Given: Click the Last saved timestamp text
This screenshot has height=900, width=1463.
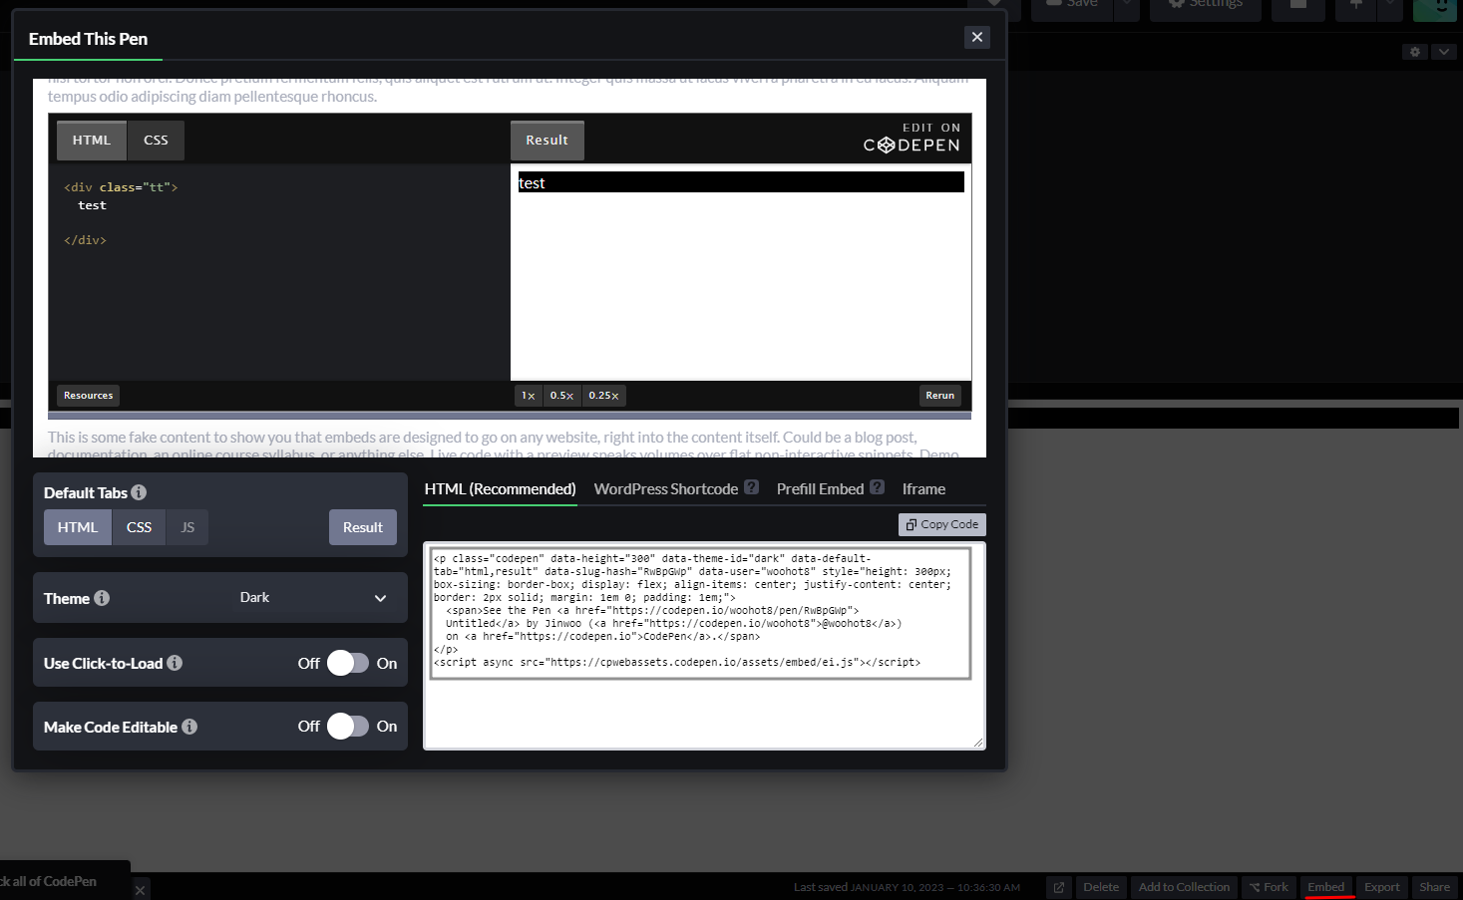Looking at the screenshot, I should tap(907, 887).
